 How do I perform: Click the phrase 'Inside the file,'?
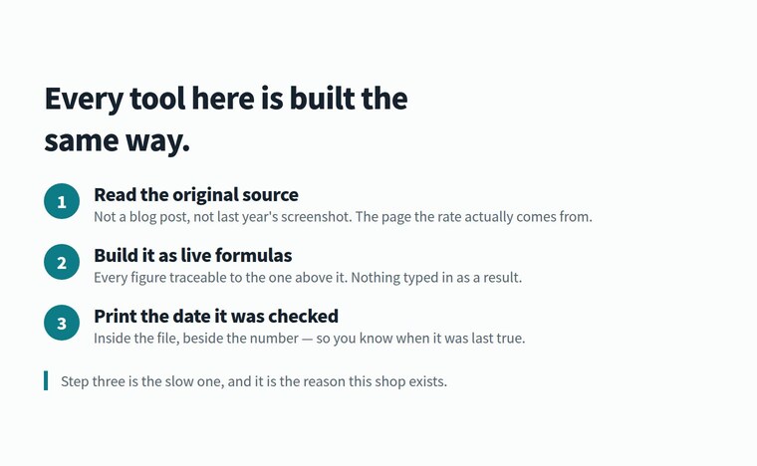click(x=136, y=339)
